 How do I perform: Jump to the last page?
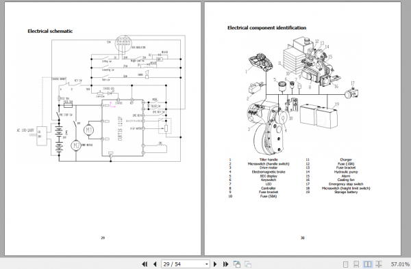[x=225, y=264]
